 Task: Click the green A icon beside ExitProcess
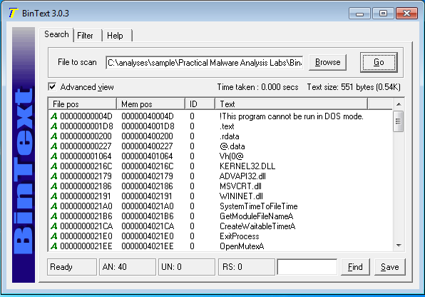click(x=54, y=236)
